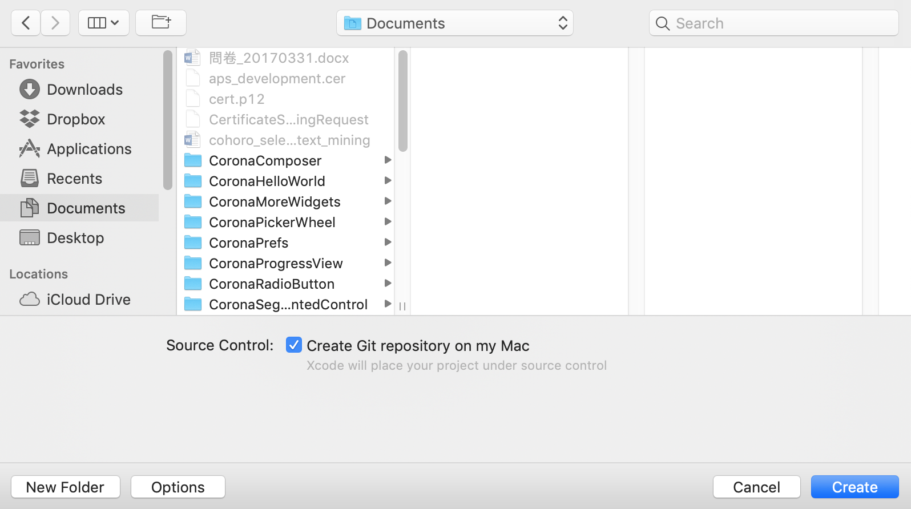Click the Dropbox sidebar icon

(x=30, y=119)
